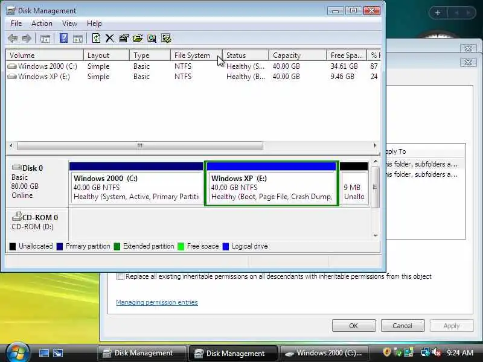
Task: Select the Windows XP (E:) drive icon in list
Action: point(12,77)
